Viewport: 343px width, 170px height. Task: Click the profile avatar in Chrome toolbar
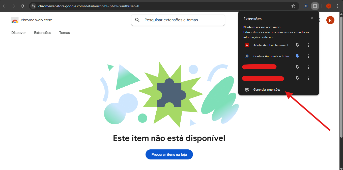pos(328,6)
